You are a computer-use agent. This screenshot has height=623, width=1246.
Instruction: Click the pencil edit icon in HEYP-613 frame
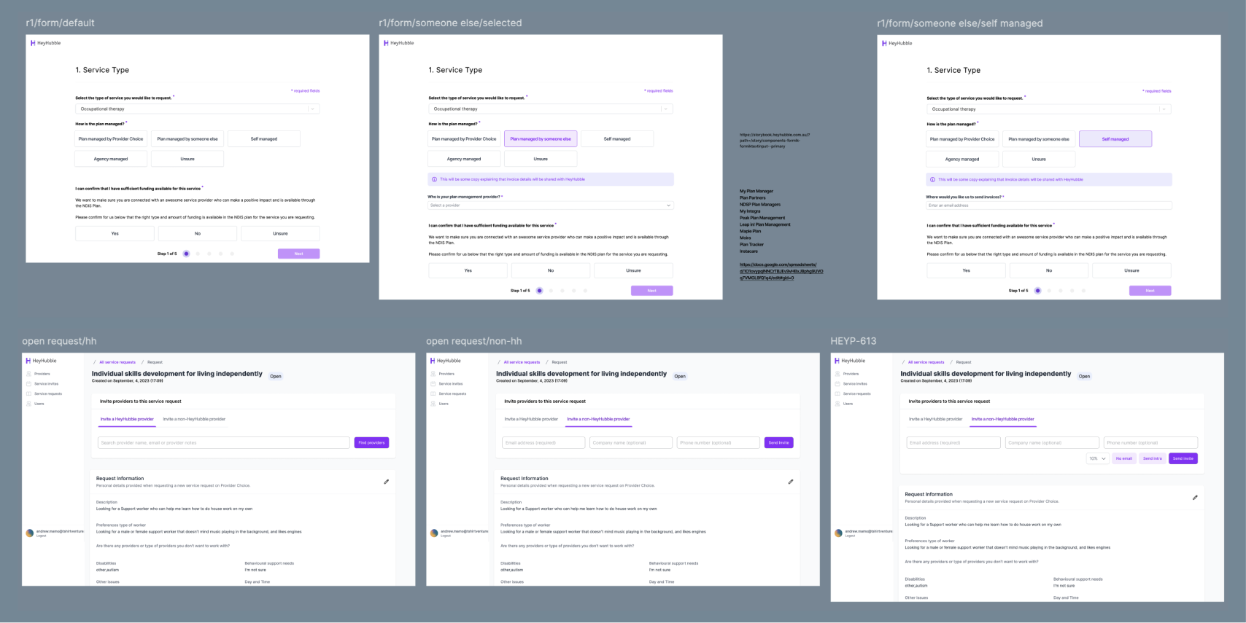1195,498
